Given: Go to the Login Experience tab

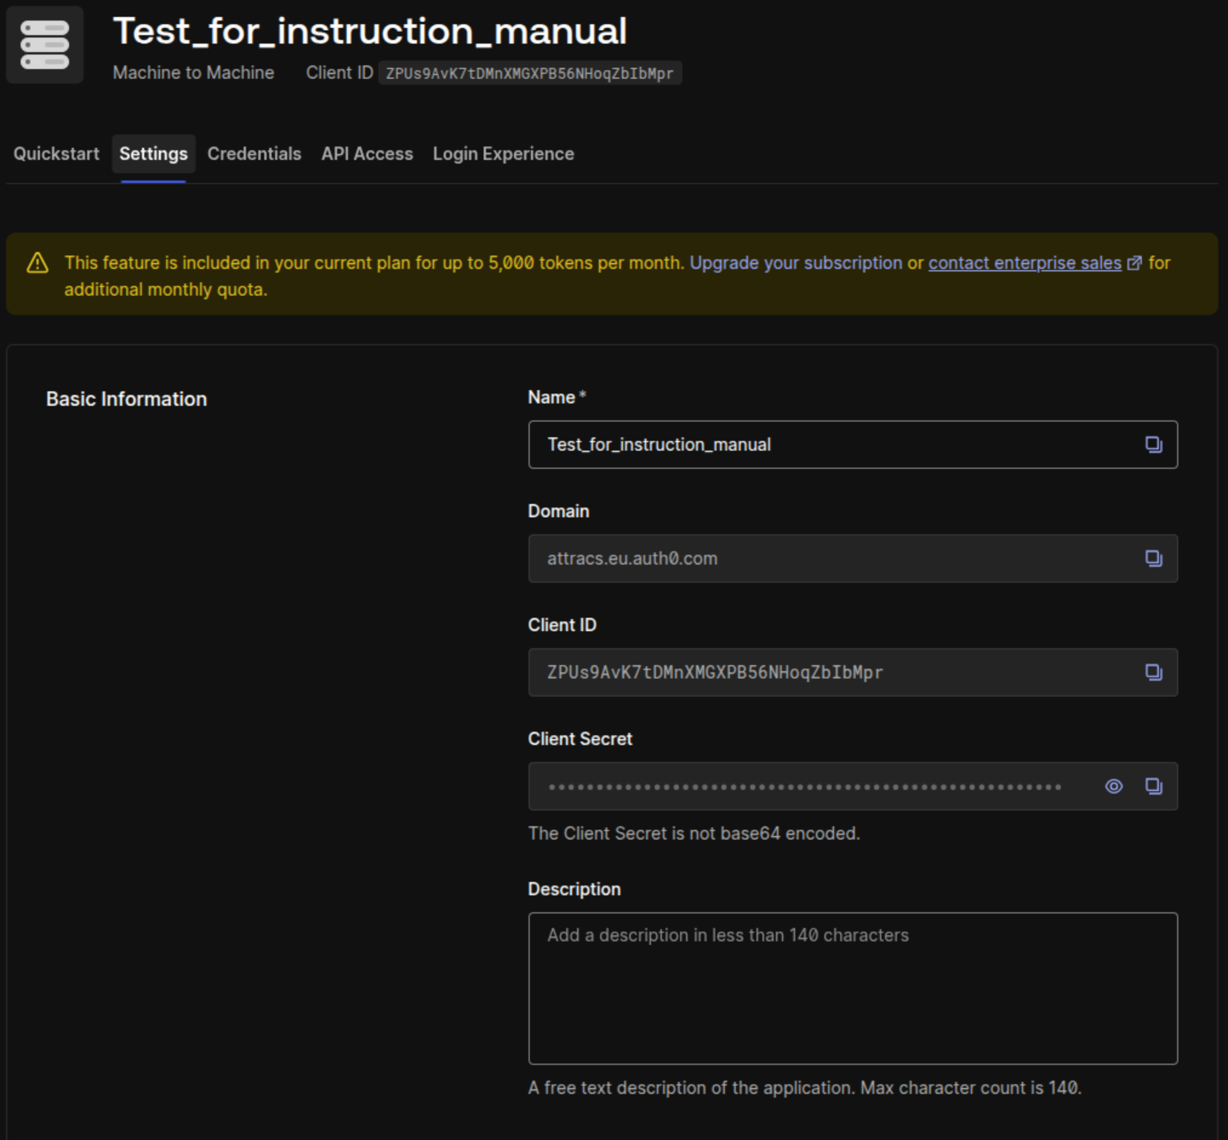Looking at the screenshot, I should [503, 154].
